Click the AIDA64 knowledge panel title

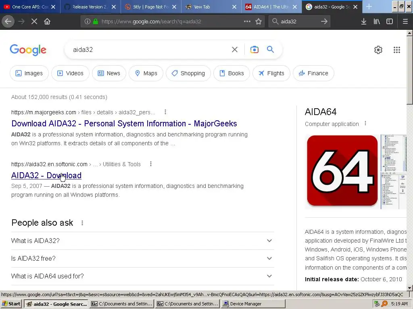click(x=321, y=112)
